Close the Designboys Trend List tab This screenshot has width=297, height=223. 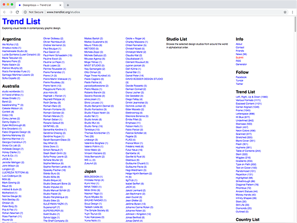click(x=60, y=5)
